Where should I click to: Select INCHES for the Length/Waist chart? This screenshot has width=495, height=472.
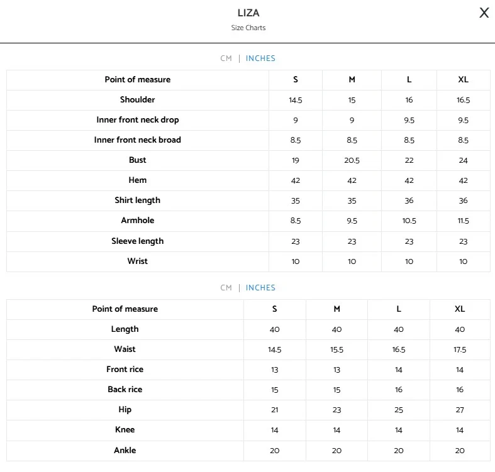tap(260, 288)
